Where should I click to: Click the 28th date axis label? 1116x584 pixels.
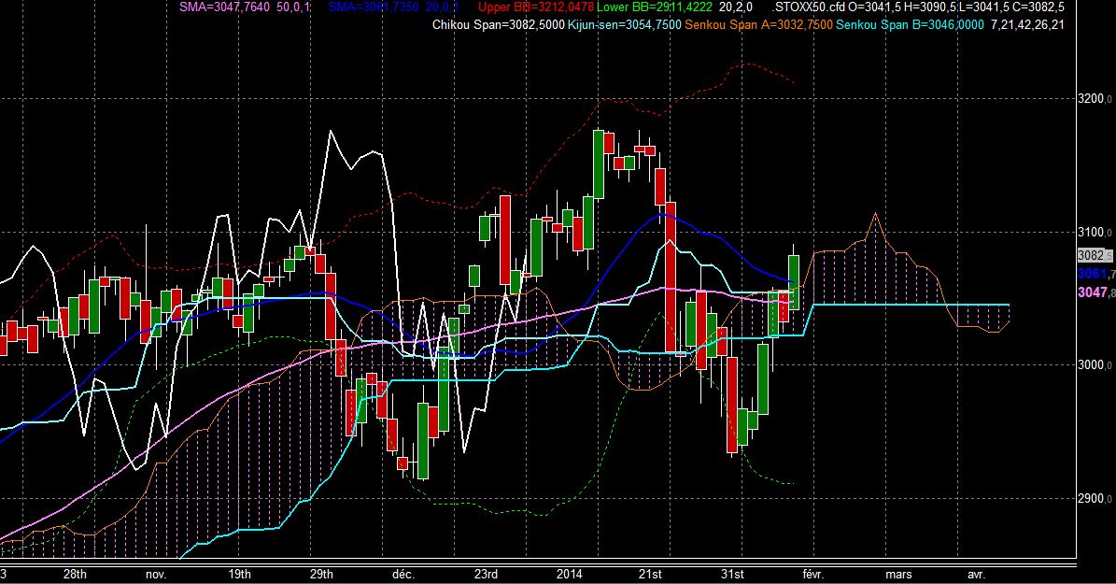[x=75, y=574]
